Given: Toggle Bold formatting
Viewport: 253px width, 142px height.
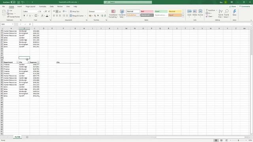Looking at the screenshot, I should click(x=24, y=16).
